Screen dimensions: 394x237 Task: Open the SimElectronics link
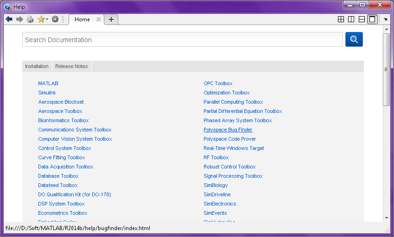[220, 204]
